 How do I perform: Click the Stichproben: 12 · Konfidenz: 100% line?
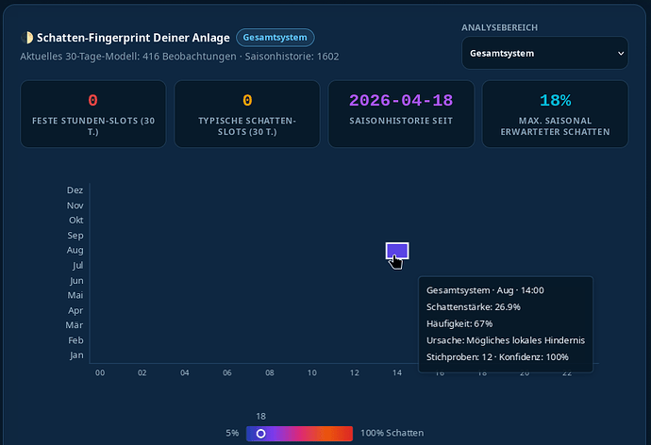click(497, 356)
